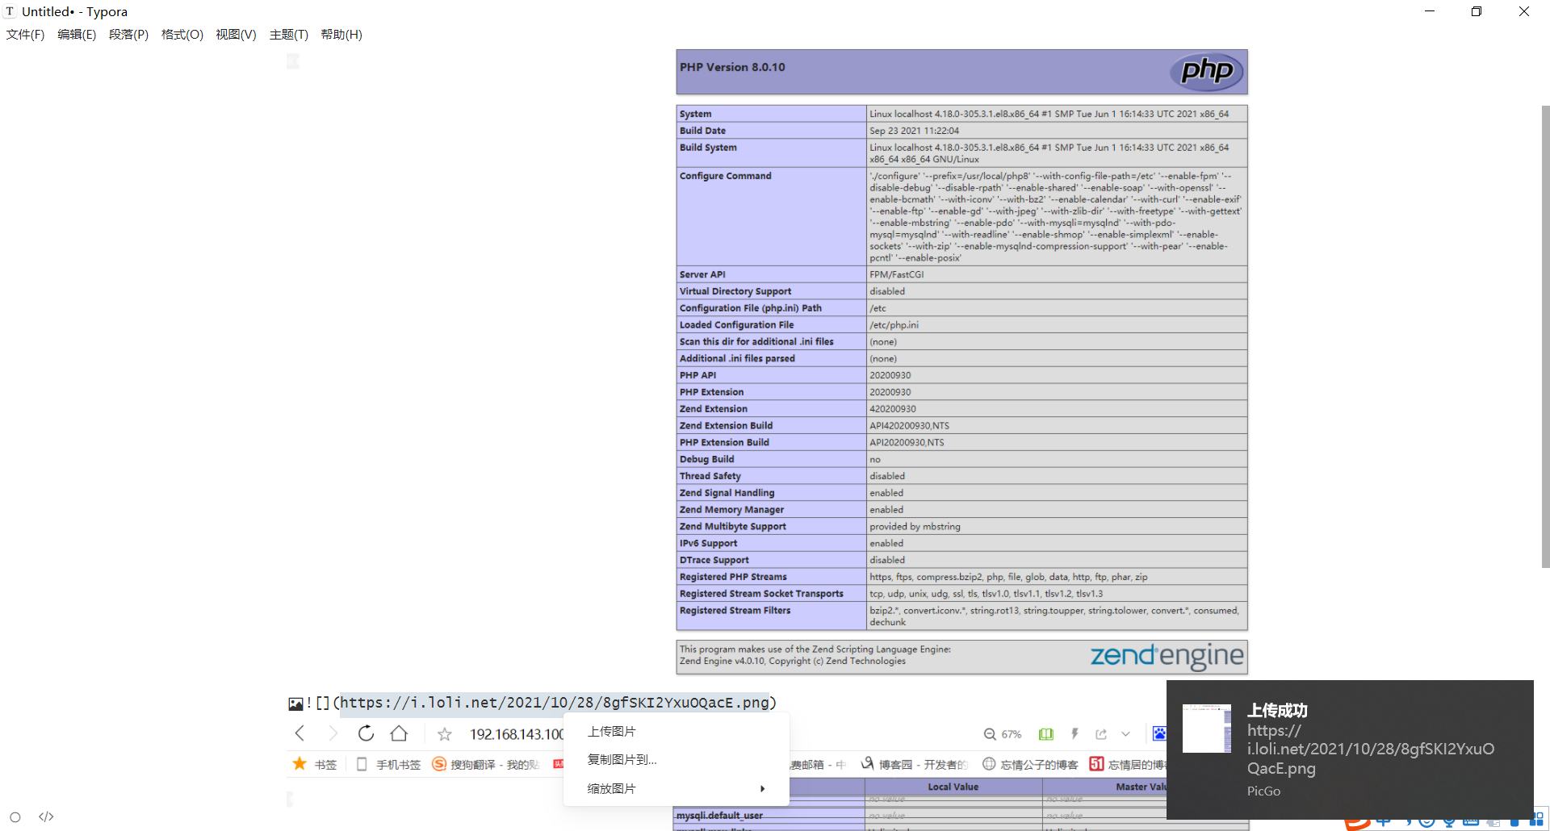Click the Thread Safety row label
Viewport: 1550px width, 831px height.
pyautogui.click(x=710, y=476)
